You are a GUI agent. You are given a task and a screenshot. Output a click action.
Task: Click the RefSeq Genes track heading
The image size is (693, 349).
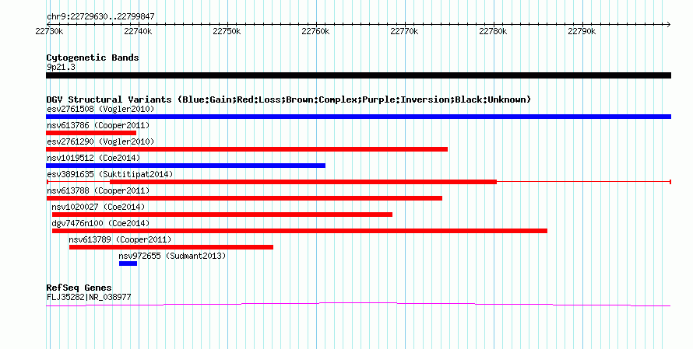pos(79,288)
